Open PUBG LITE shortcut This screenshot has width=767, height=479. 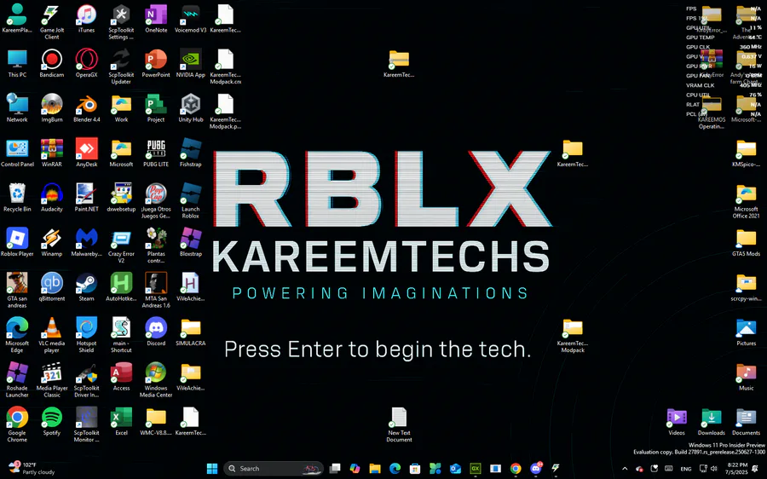tap(156, 153)
